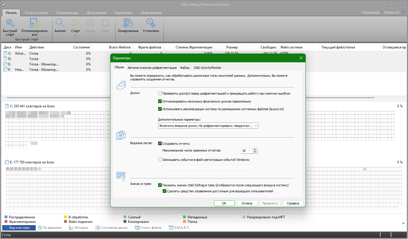Toggle Windows event log recording checkbox

[x=160, y=160]
